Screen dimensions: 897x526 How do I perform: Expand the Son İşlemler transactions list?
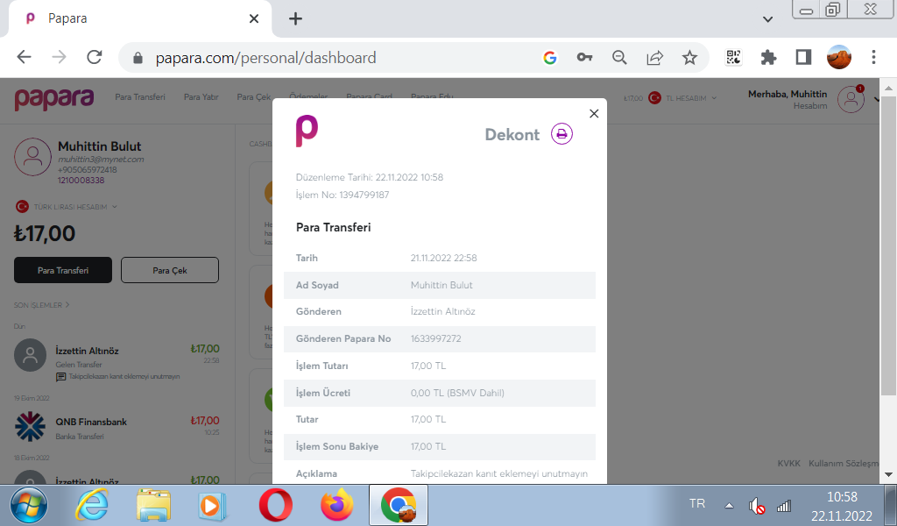[41, 305]
